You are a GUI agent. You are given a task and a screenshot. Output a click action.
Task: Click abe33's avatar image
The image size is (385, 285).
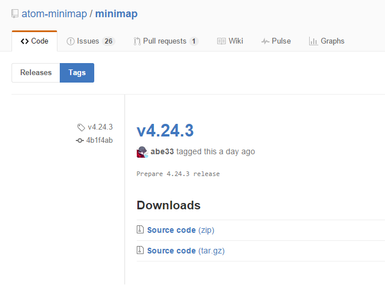coord(143,152)
